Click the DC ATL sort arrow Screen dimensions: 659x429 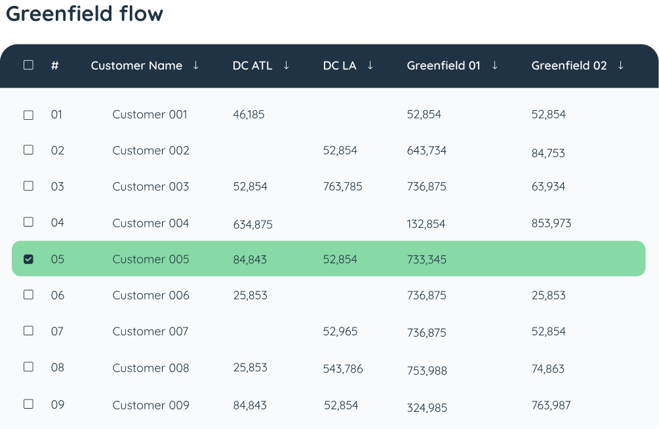[x=286, y=65]
